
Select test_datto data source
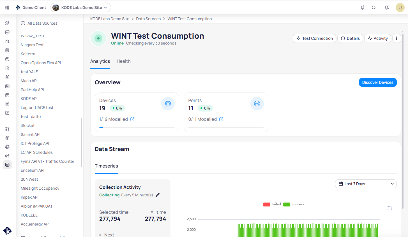[31, 117]
